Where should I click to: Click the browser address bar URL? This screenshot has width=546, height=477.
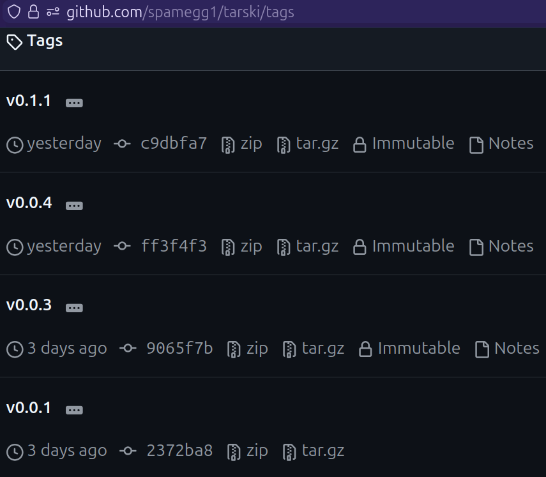click(x=179, y=11)
